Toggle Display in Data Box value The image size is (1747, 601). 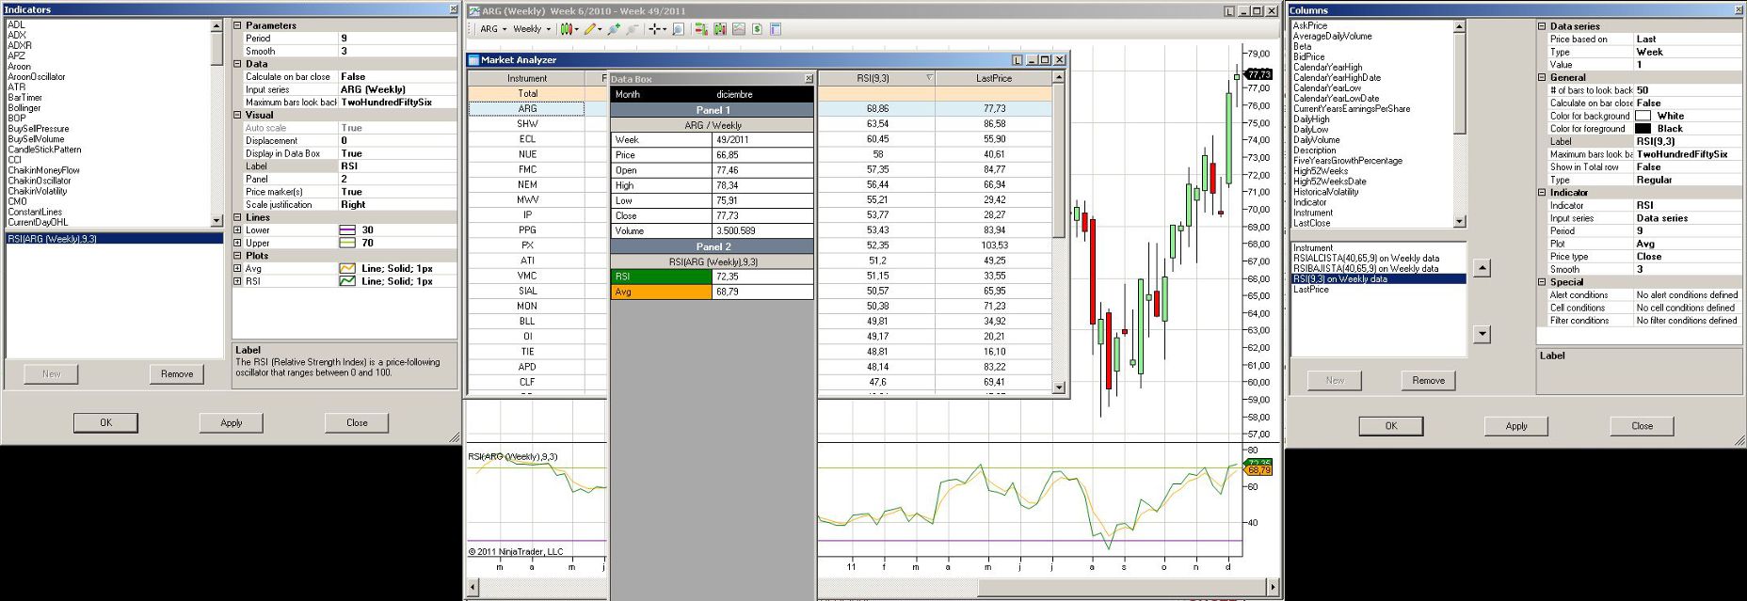tap(397, 153)
